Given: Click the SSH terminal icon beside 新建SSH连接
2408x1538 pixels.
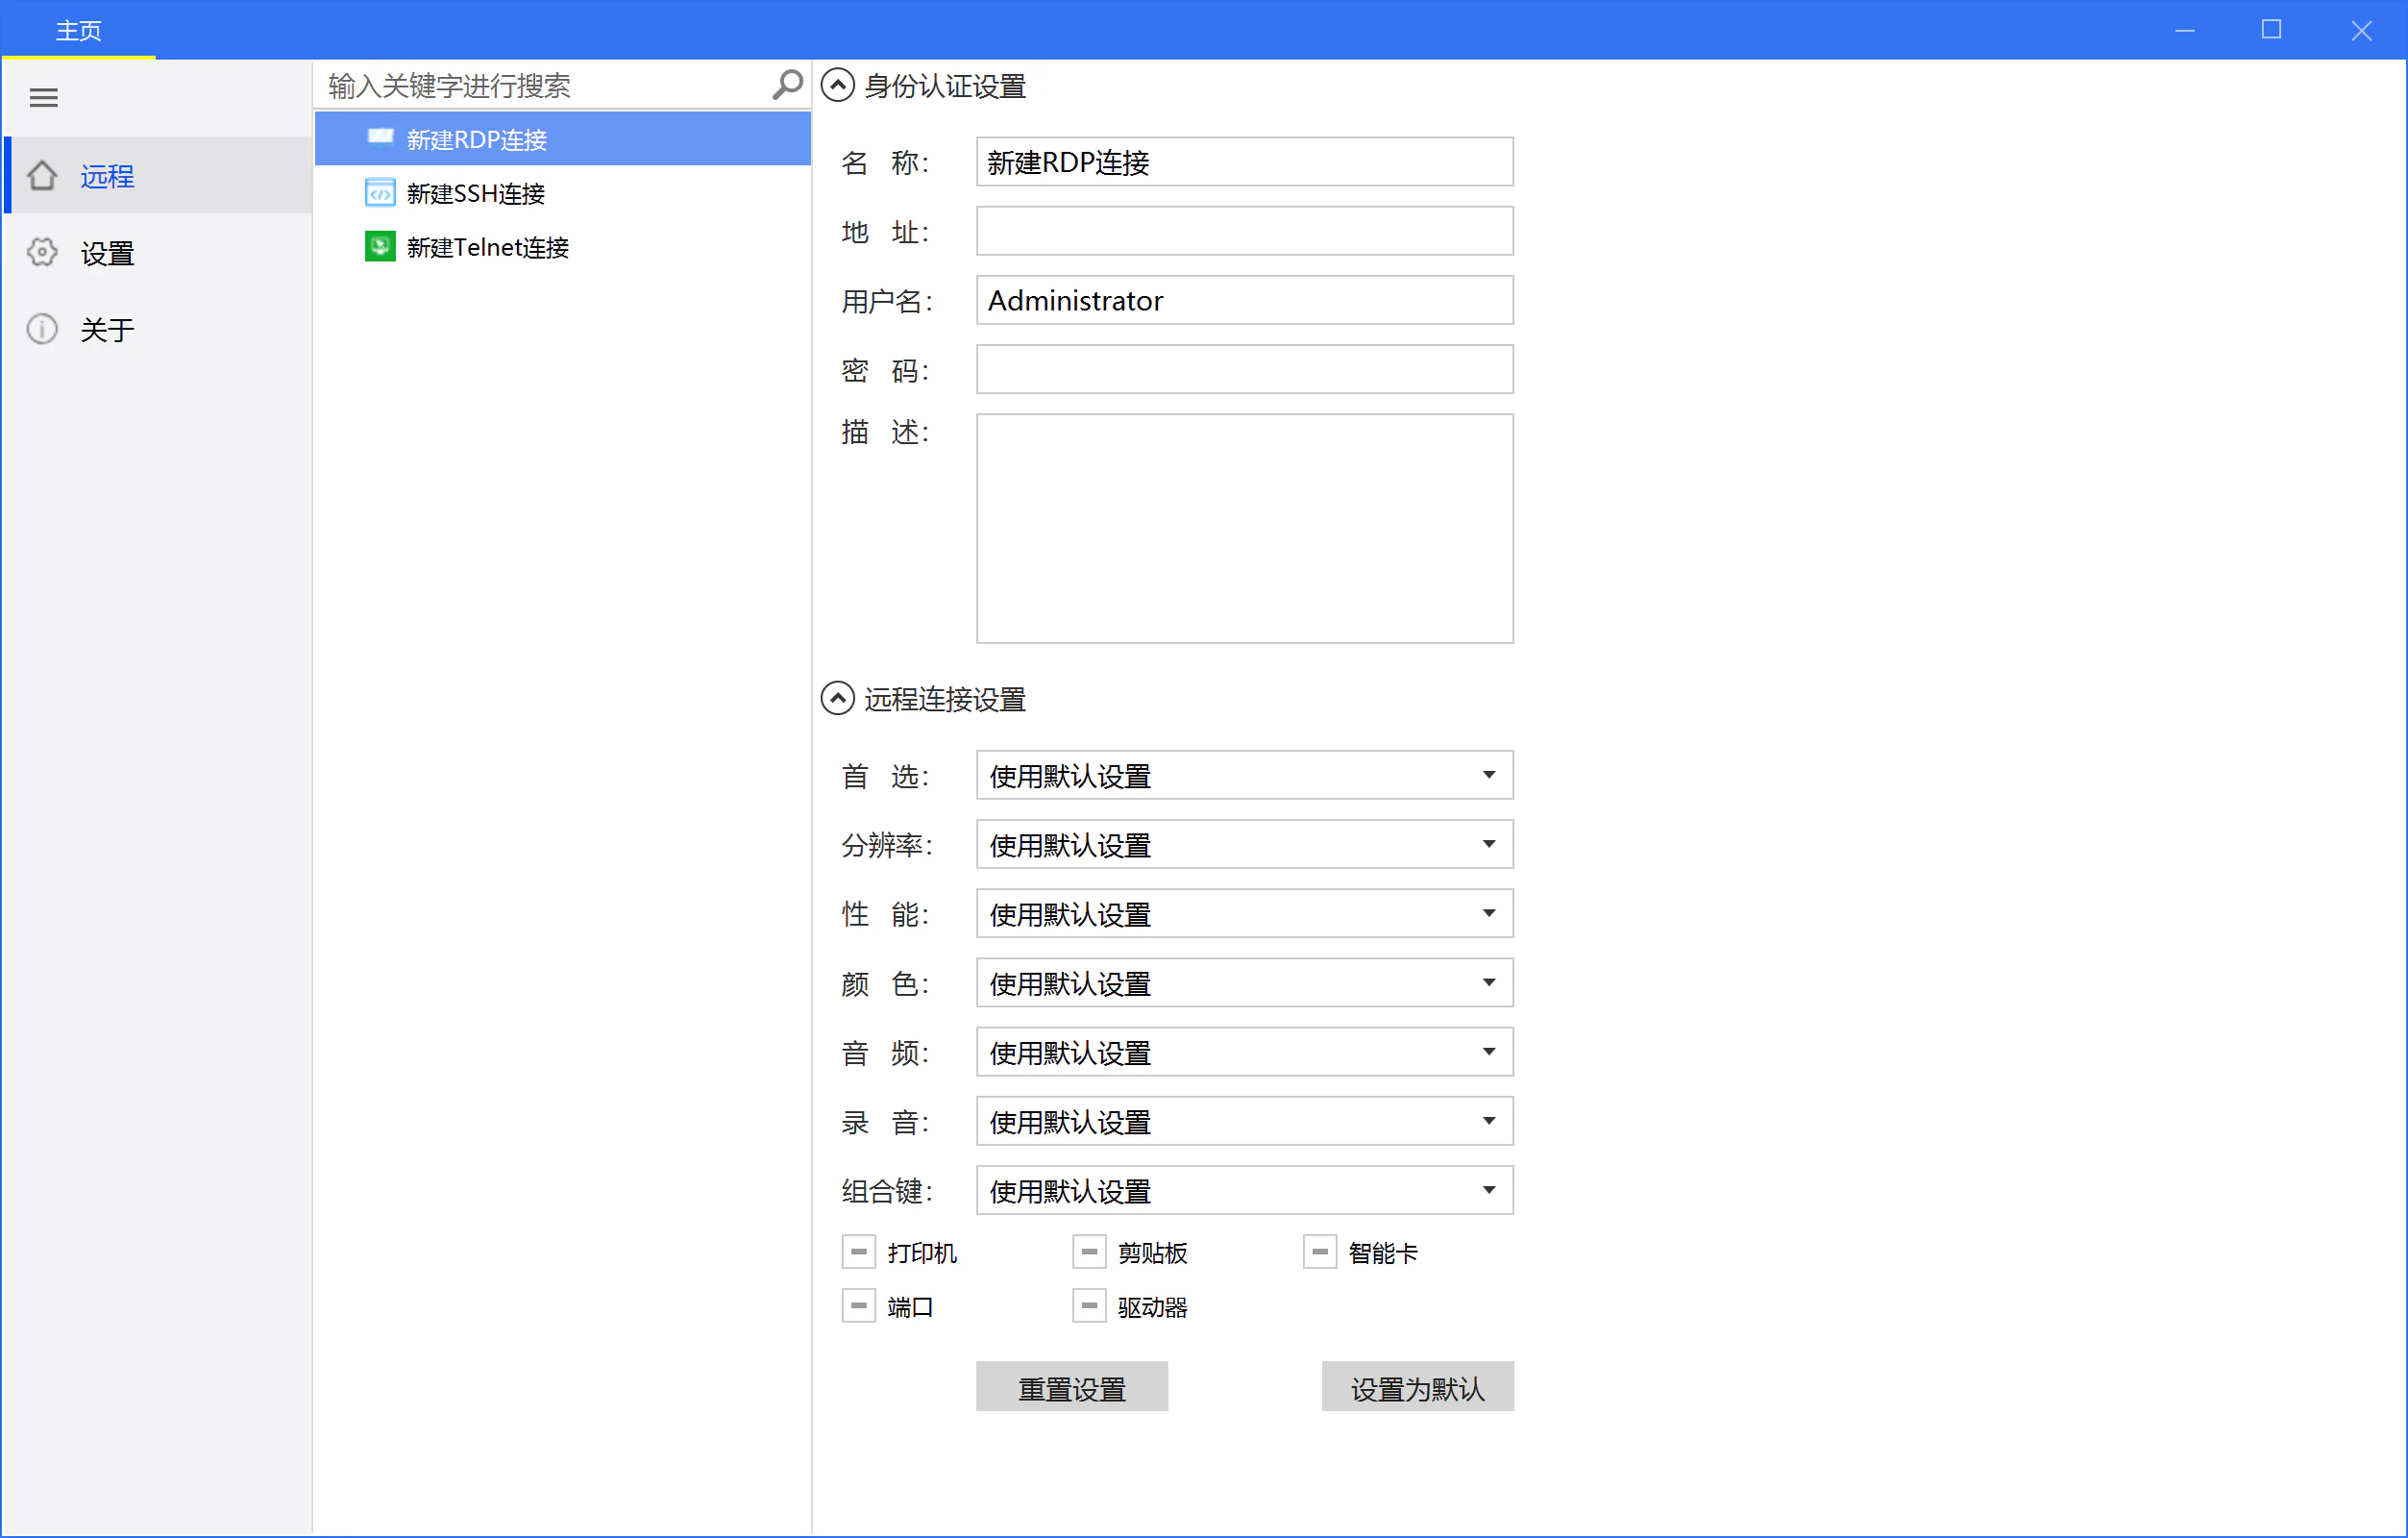Looking at the screenshot, I should 380,192.
